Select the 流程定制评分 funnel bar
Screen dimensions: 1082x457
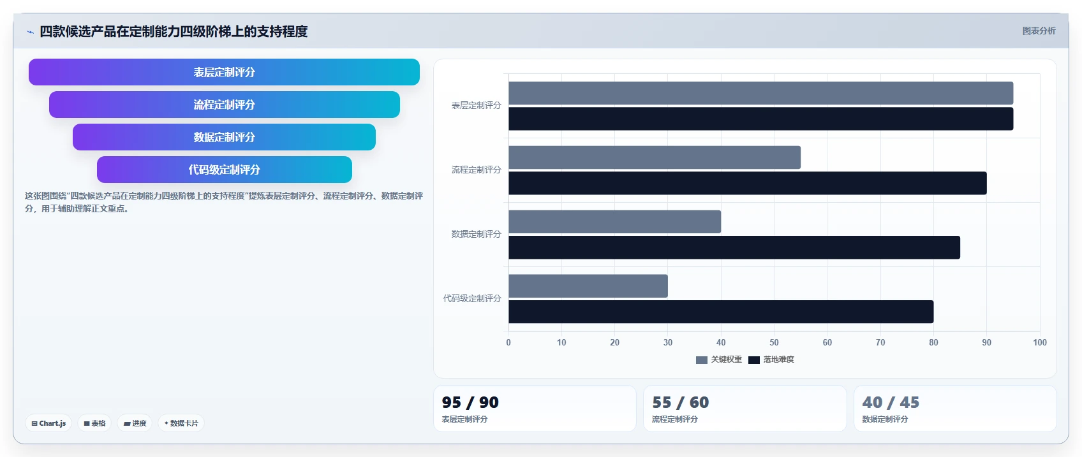[x=224, y=105]
